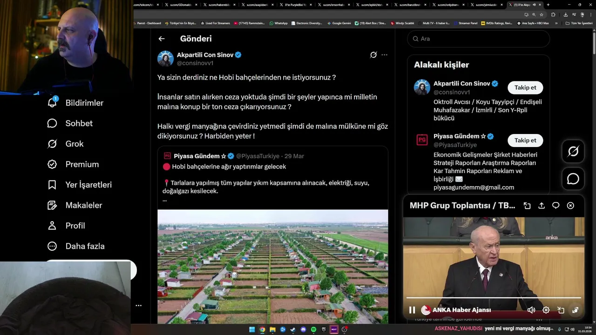Open Parrot - Dashboard bookmark
This screenshot has width=596, height=335.
point(147,23)
